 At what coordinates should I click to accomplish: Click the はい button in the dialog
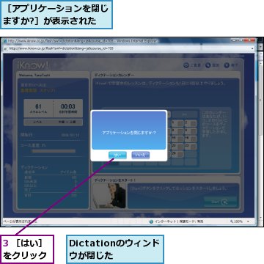(117, 155)
